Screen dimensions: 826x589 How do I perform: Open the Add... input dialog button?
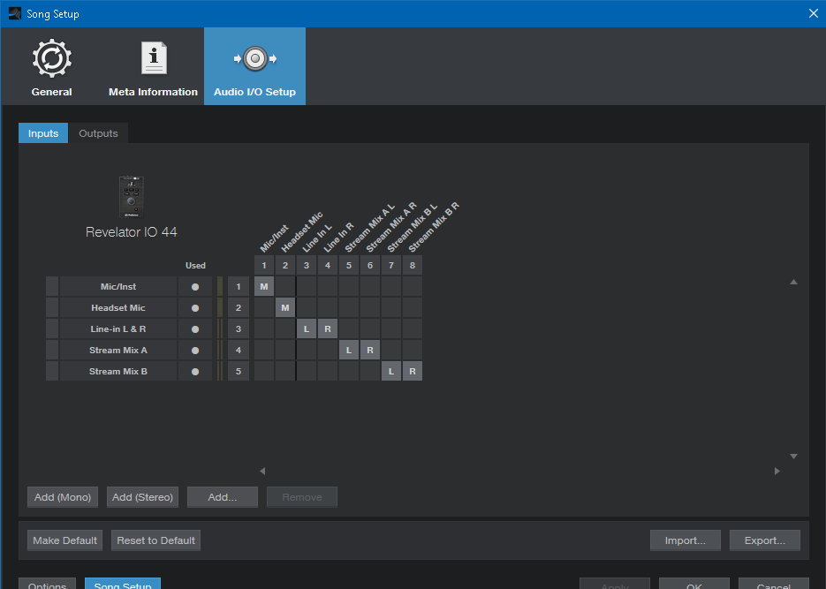coord(223,497)
